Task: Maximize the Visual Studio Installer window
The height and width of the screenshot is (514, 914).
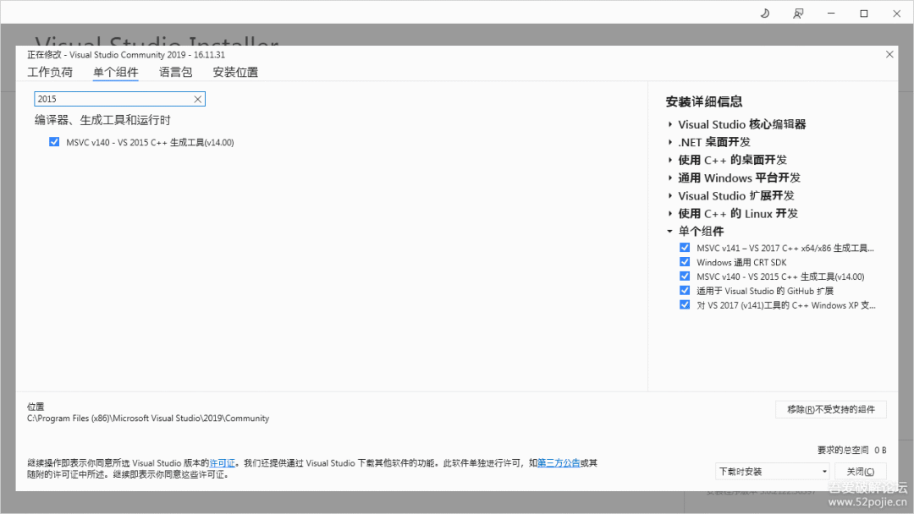Action: click(x=864, y=14)
